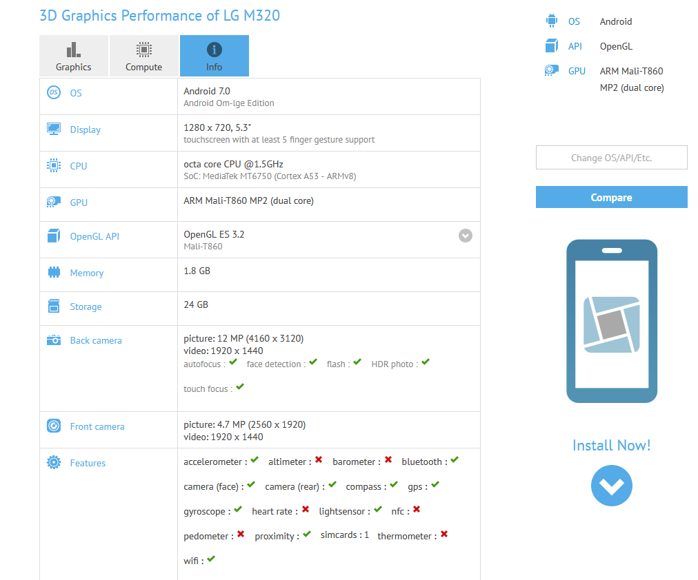Click the Features label

(x=88, y=463)
